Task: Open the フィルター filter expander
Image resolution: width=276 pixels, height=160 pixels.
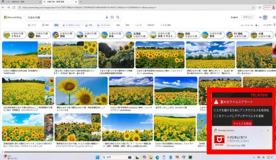Action: (269, 25)
